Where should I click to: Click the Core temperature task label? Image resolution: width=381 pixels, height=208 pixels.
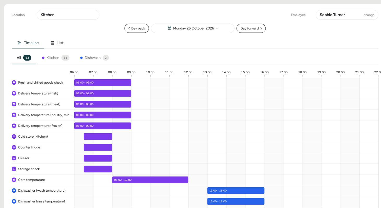(31, 180)
